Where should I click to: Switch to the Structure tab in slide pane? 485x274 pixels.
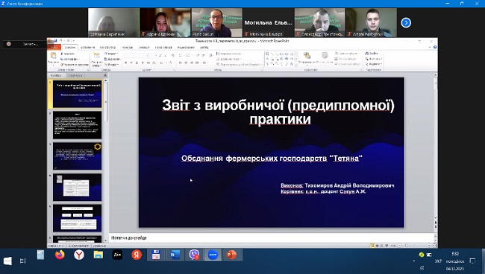coord(75,75)
